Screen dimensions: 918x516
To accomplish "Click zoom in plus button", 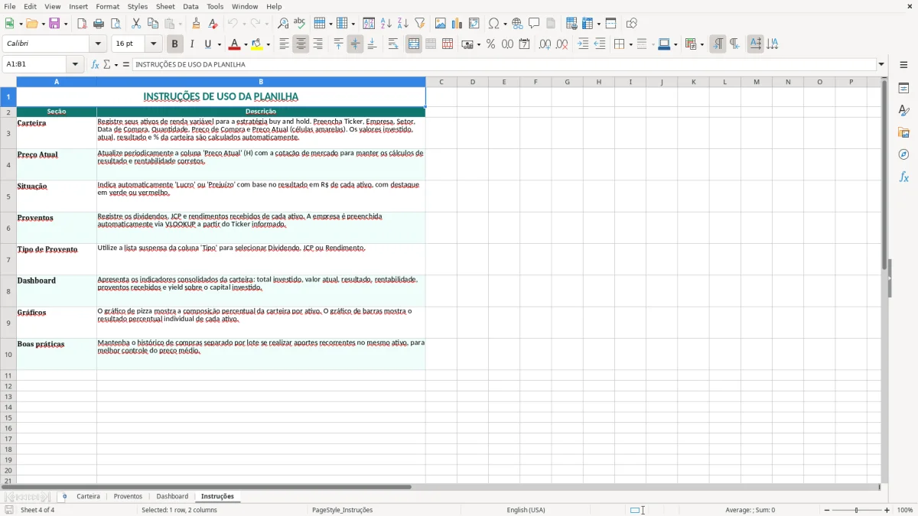I will pyautogui.click(x=887, y=510).
